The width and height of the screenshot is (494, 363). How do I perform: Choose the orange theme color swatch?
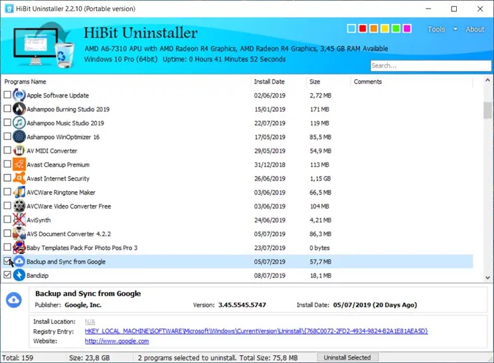(373, 29)
